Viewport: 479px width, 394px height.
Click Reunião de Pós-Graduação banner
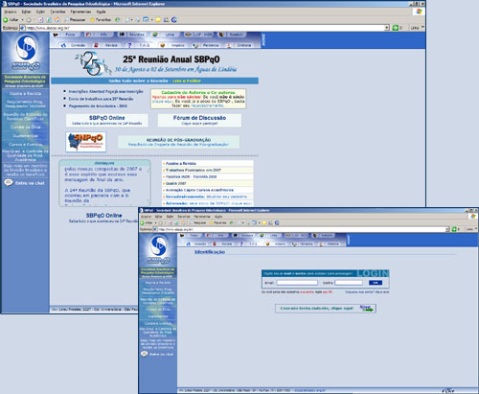[178, 142]
